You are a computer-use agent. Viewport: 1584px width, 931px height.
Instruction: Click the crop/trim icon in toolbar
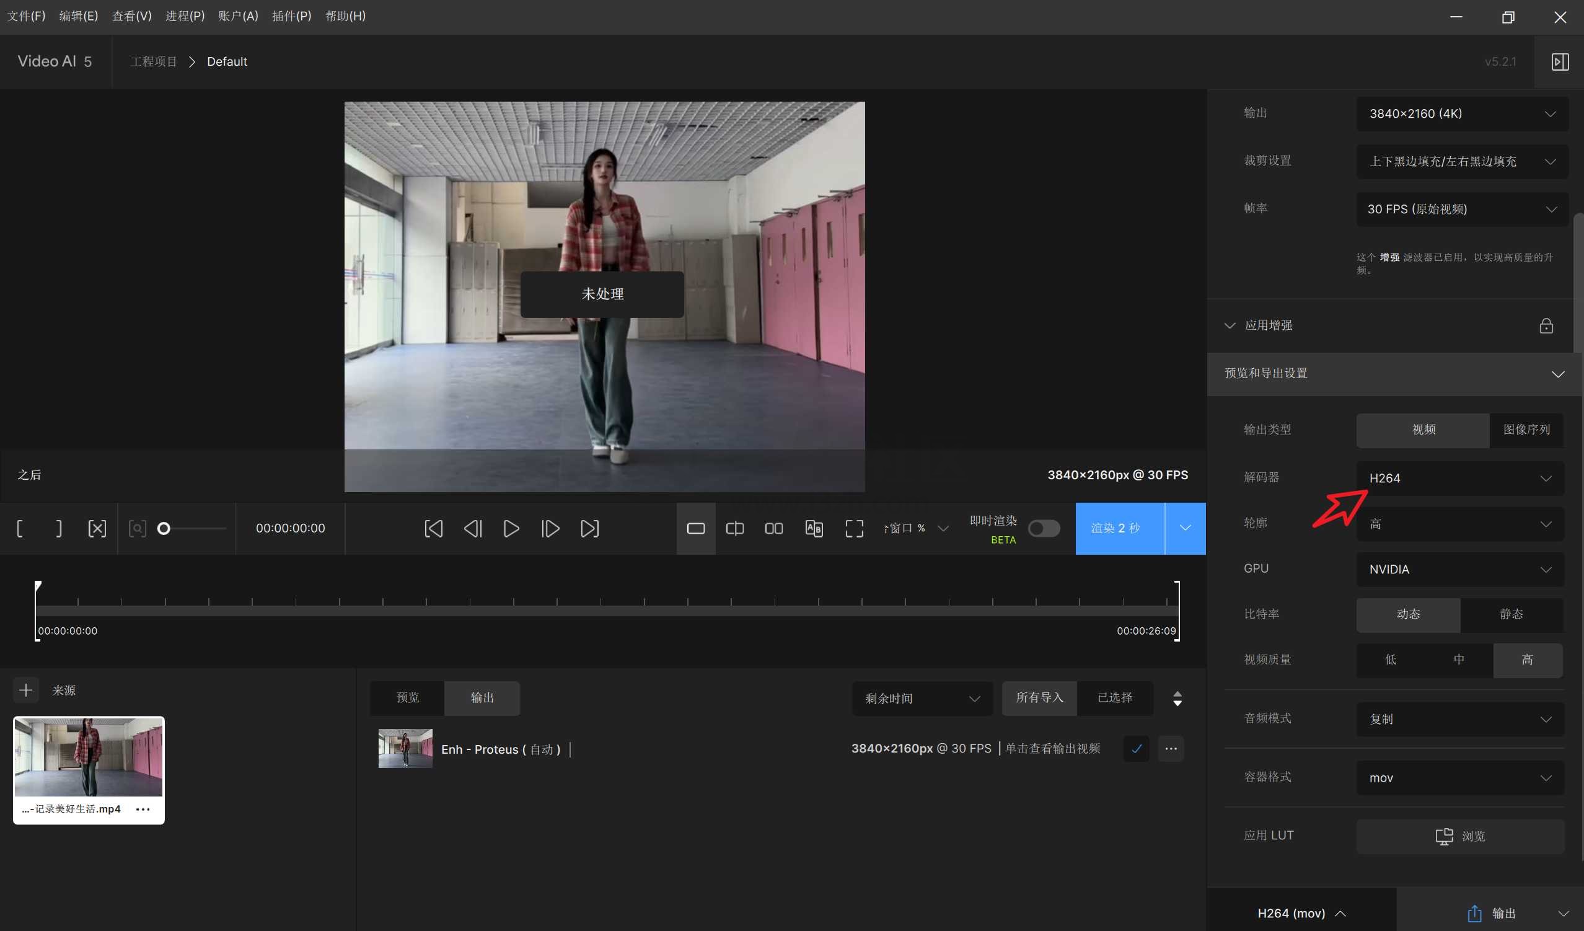pyautogui.click(x=97, y=529)
